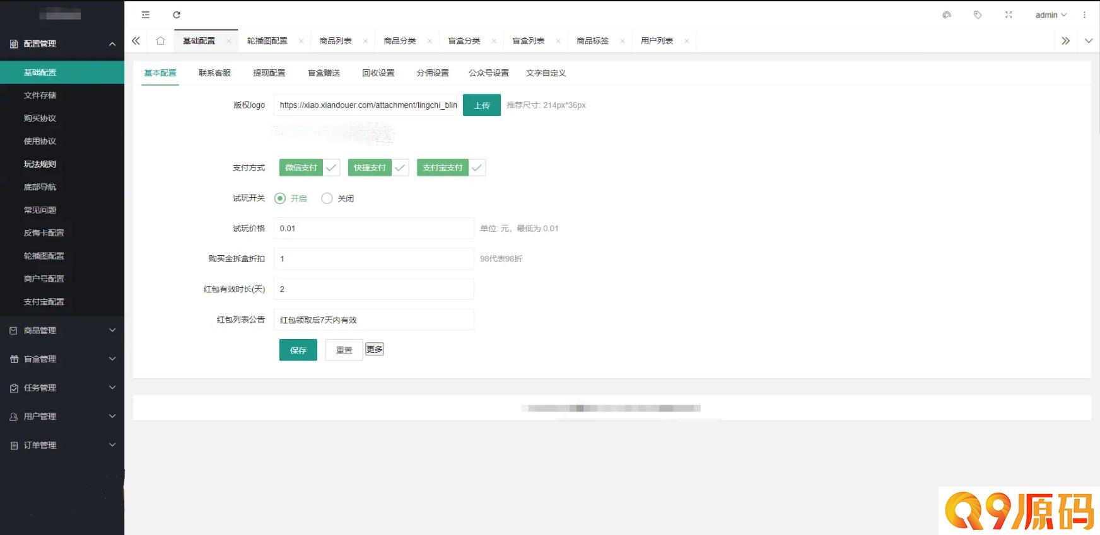Focus the 试玩价格 input field
The image size is (1100, 535).
[374, 228]
